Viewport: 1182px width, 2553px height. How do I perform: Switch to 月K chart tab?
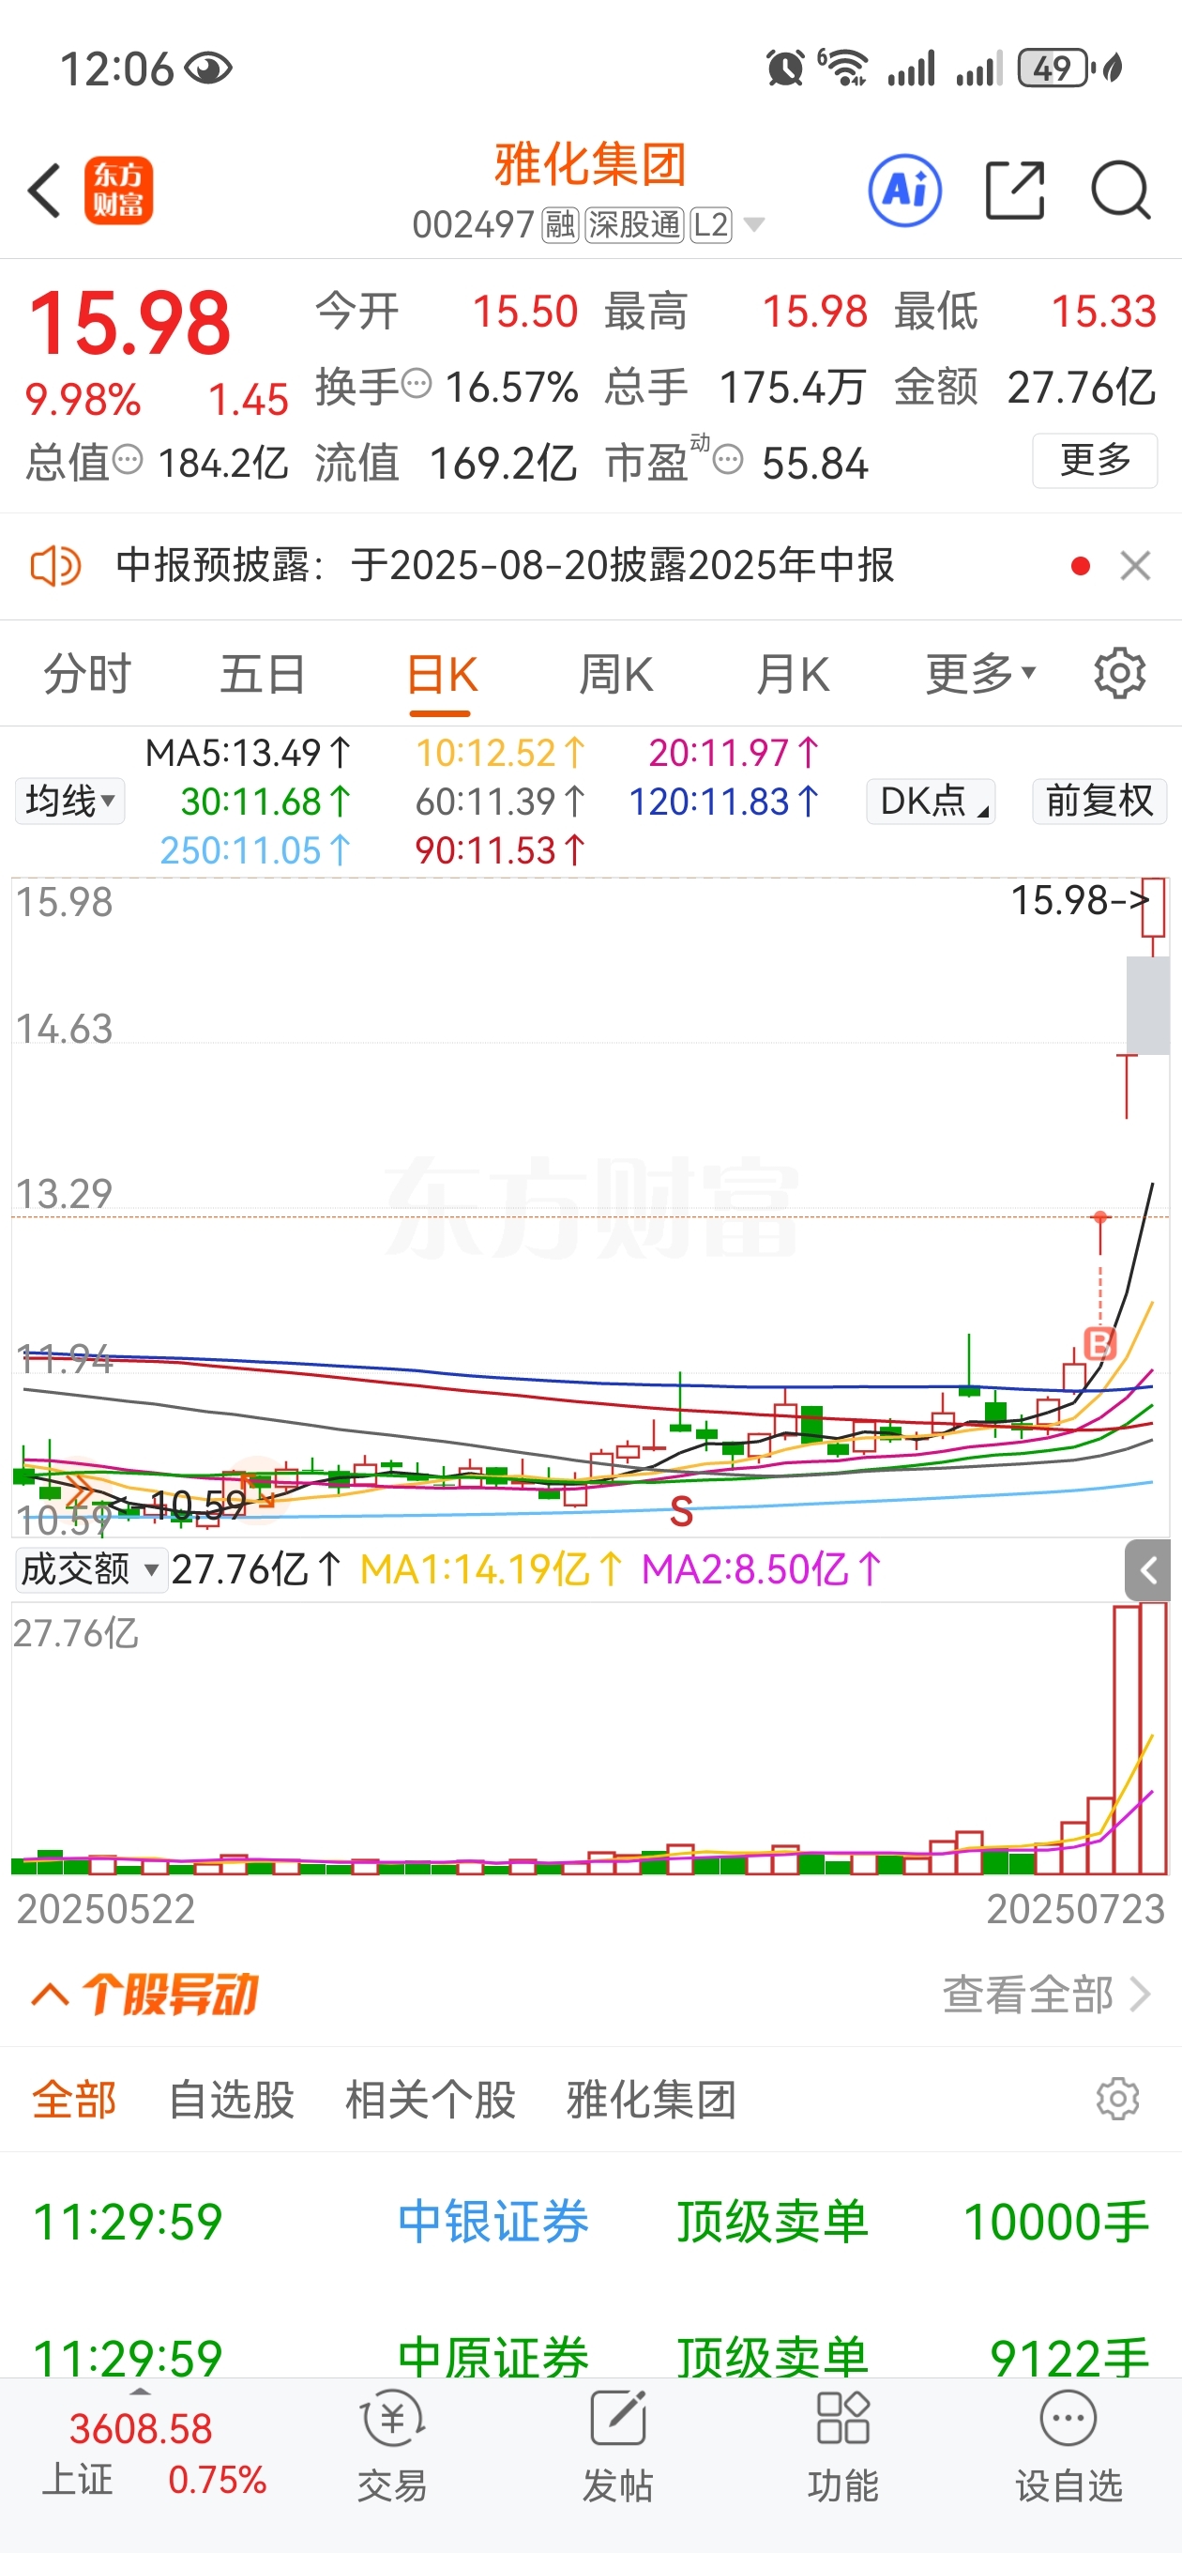(793, 675)
